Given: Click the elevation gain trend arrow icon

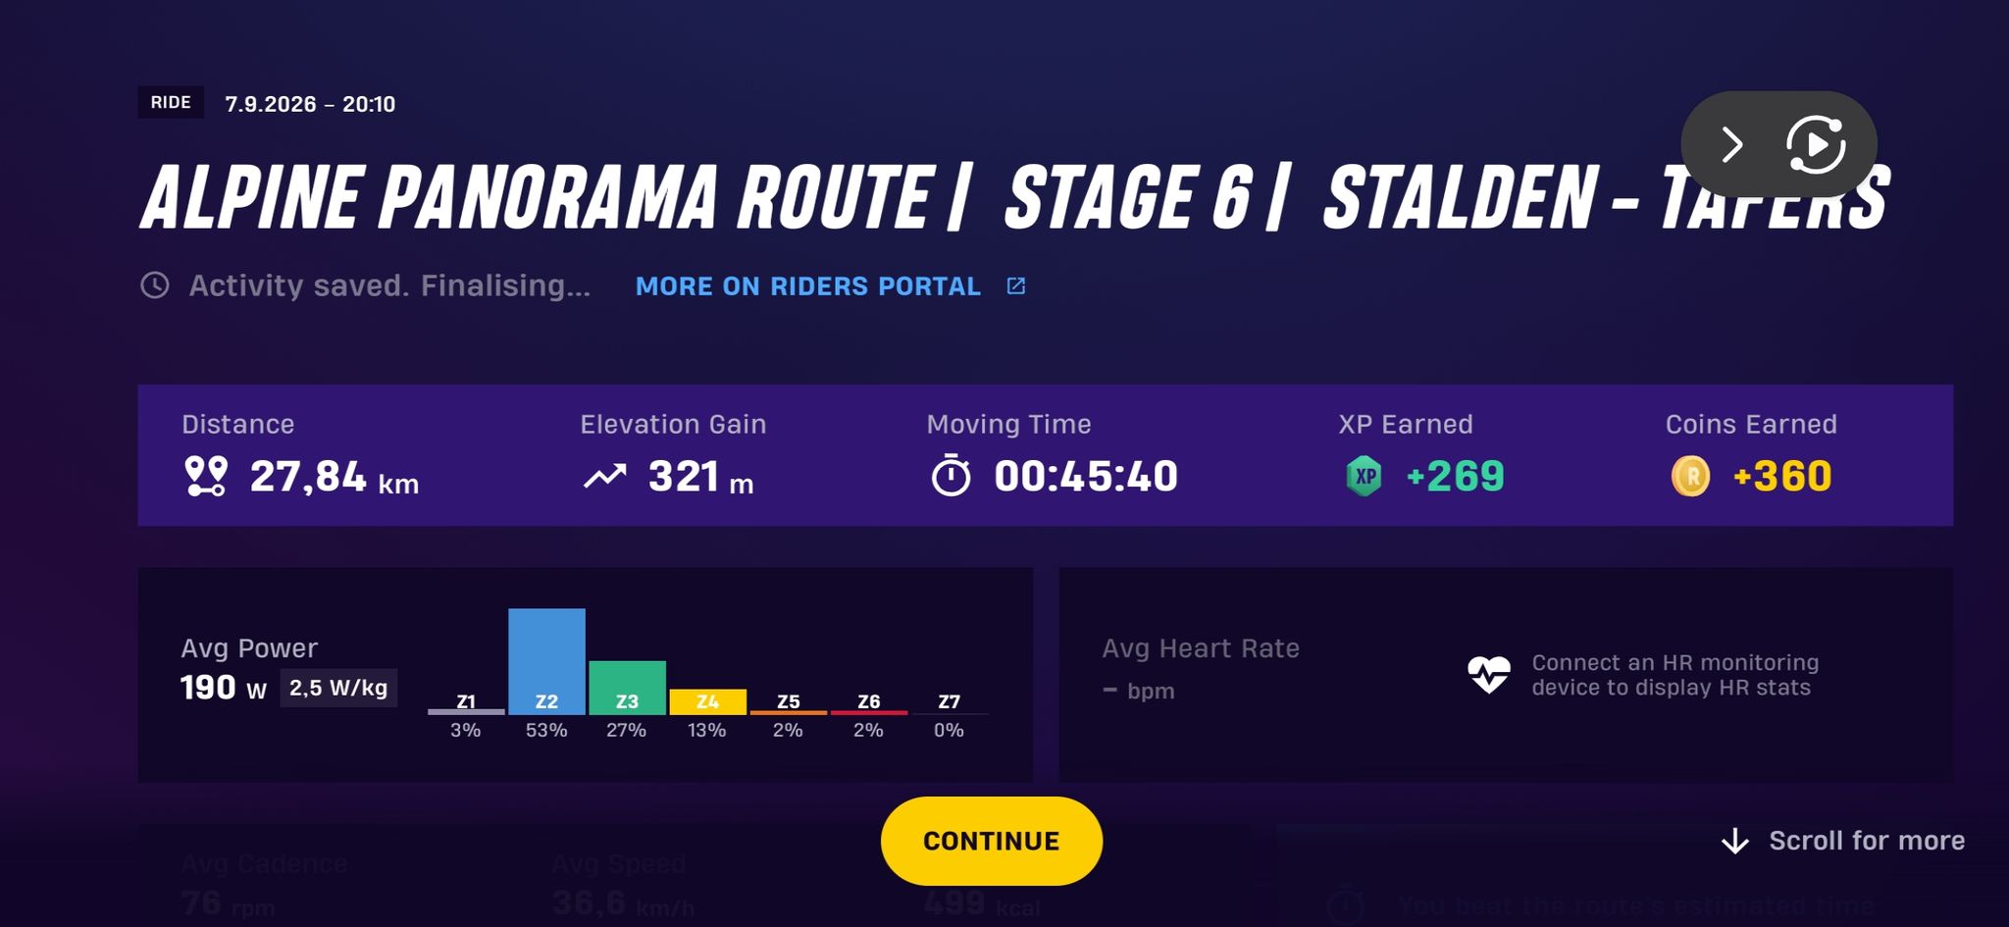Looking at the screenshot, I should pos(605,477).
